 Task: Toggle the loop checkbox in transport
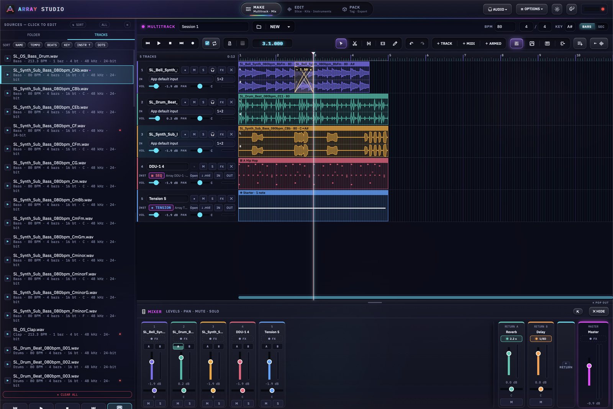pyautogui.click(x=207, y=44)
